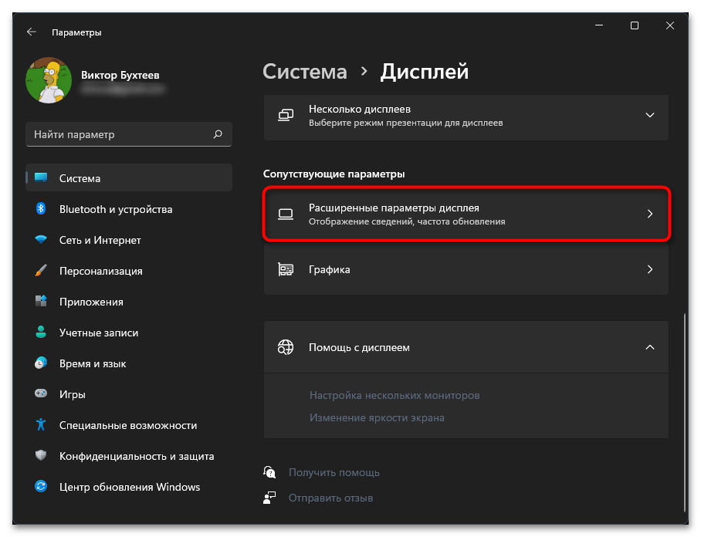Click the Wi-Fi network icon
This screenshot has height=537, width=701.
click(41, 239)
